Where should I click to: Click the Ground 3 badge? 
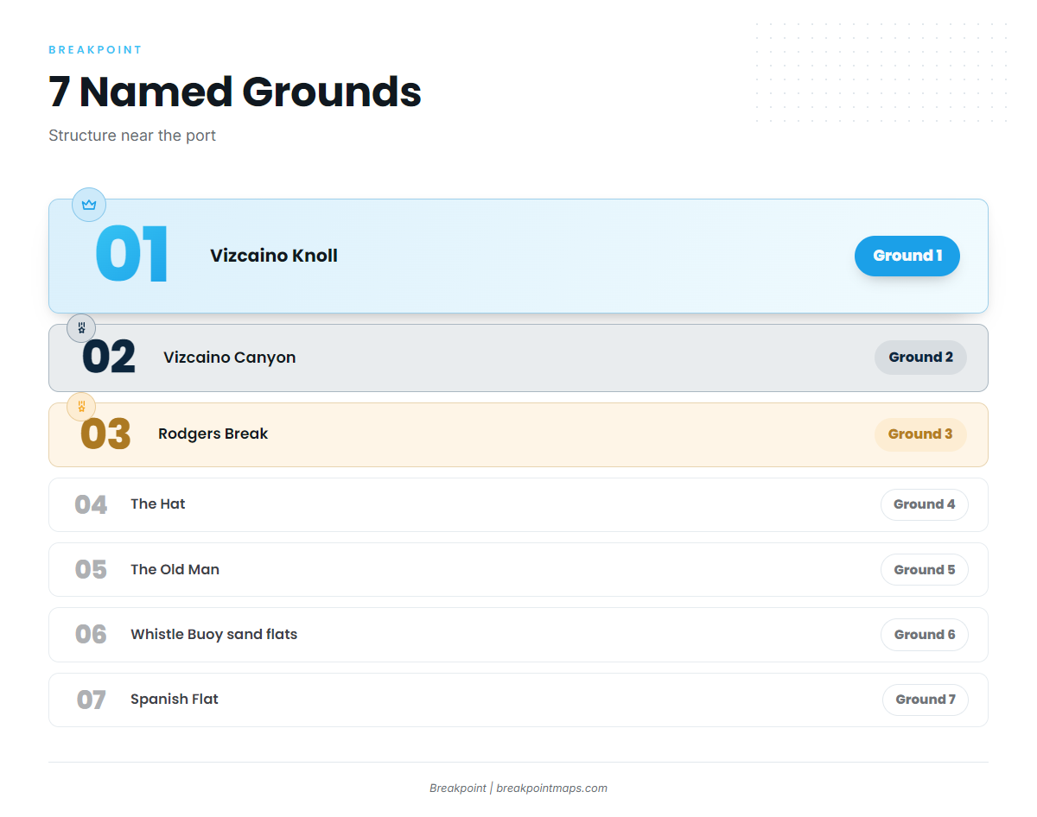click(920, 434)
